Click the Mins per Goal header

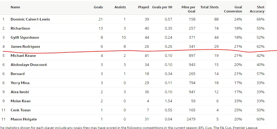(188, 9)
